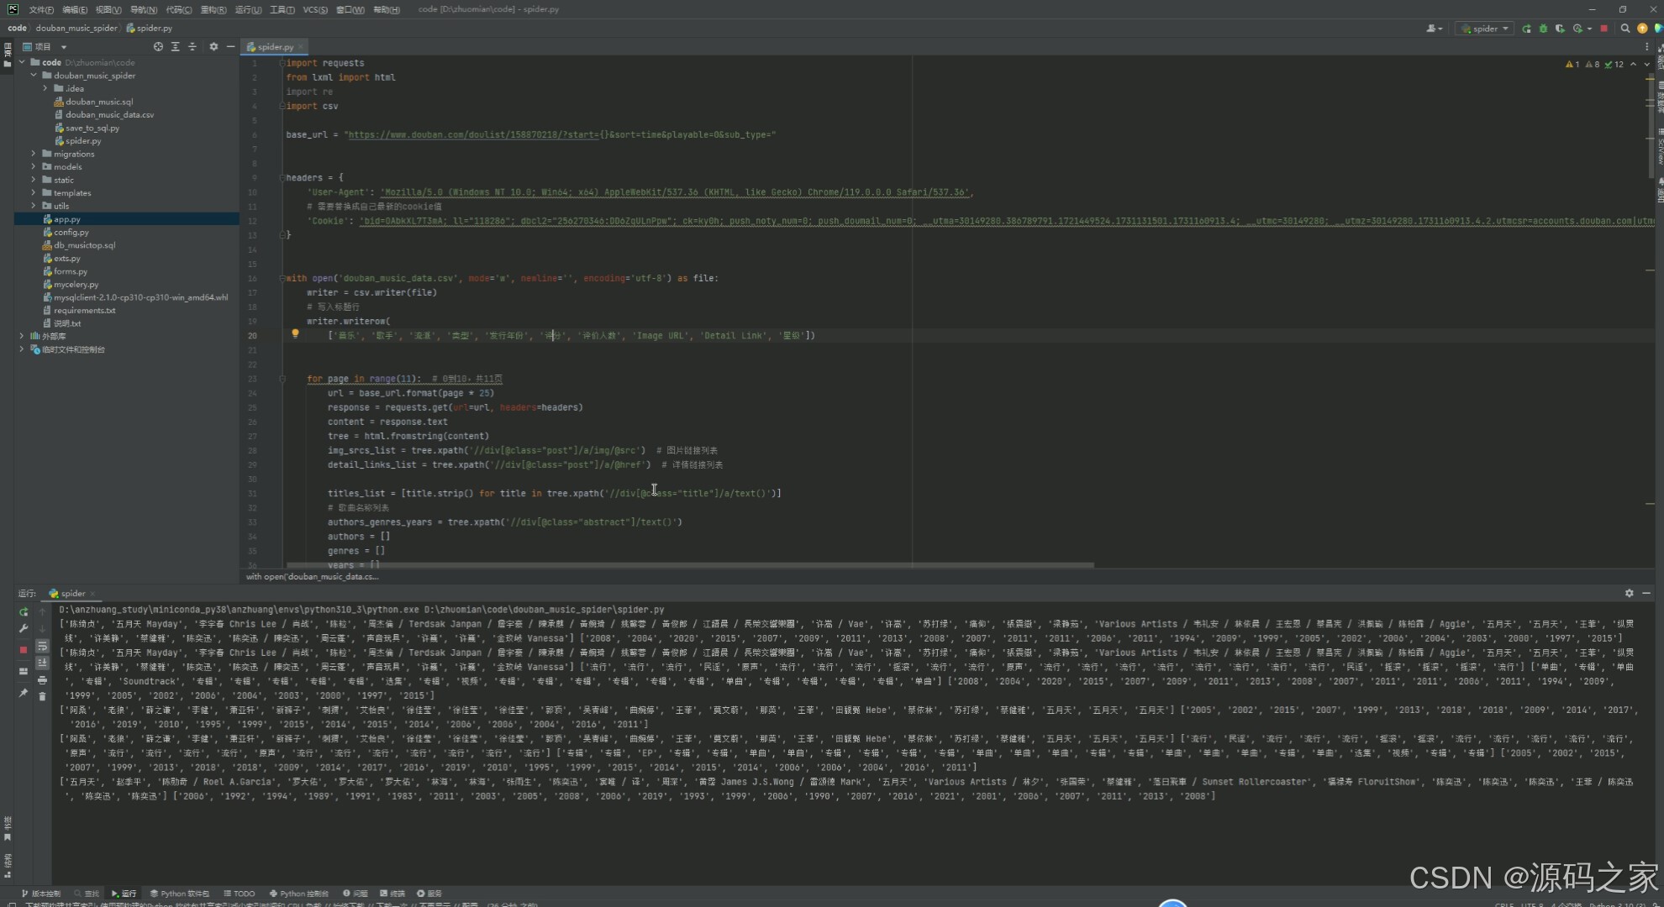Clear the console output with trash icon

click(x=42, y=696)
